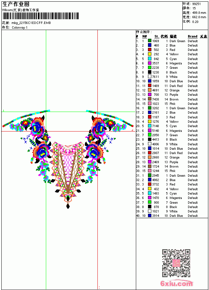Click the file name mbg_22156C1EDCFF.EMB
This screenshot has height=290, width=209.
tap(31, 23)
